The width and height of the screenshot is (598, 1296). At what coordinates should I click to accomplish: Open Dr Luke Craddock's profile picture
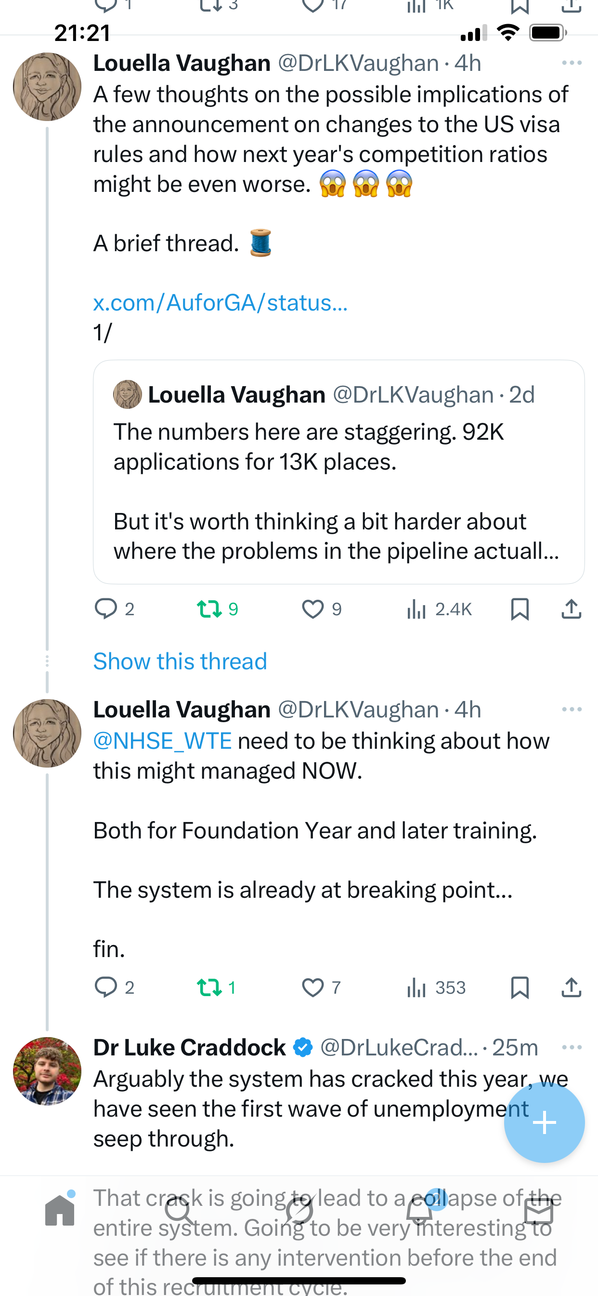47,1071
